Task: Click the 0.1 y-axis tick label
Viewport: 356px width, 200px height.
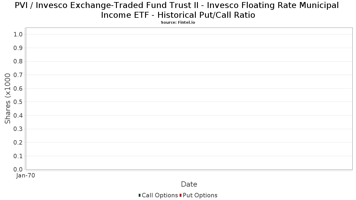Action: click(18, 156)
